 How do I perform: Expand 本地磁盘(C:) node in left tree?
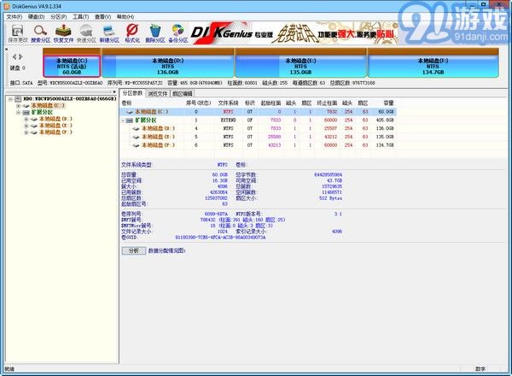18,106
